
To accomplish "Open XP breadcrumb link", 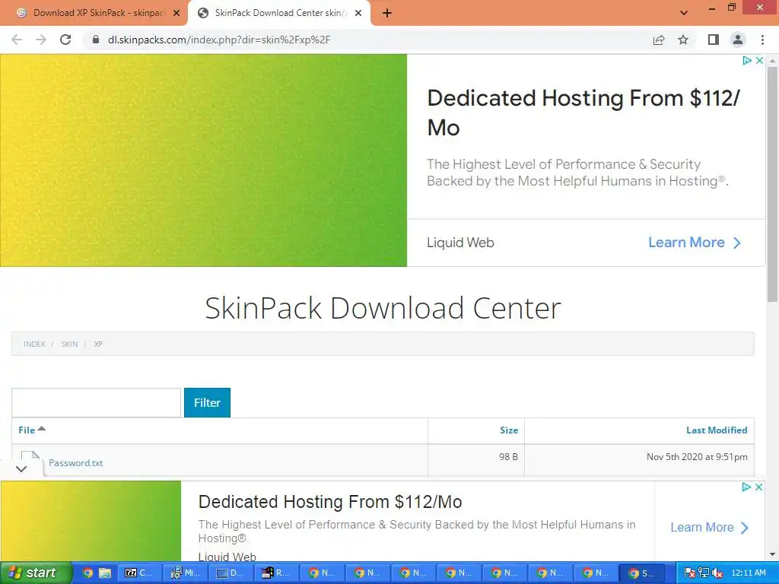I will [98, 344].
